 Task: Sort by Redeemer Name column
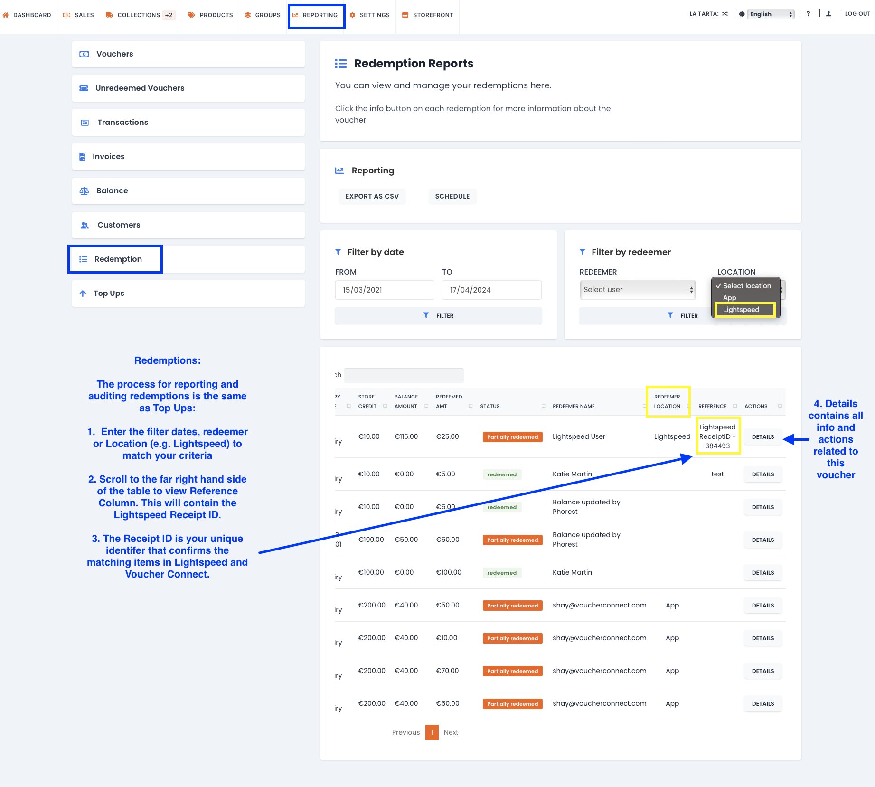tap(573, 406)
